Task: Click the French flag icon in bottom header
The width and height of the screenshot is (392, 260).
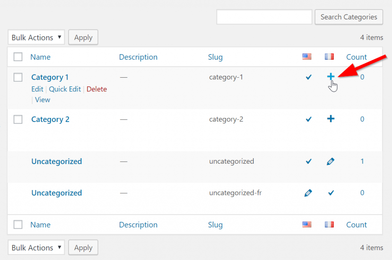Action: click(329, 224)
